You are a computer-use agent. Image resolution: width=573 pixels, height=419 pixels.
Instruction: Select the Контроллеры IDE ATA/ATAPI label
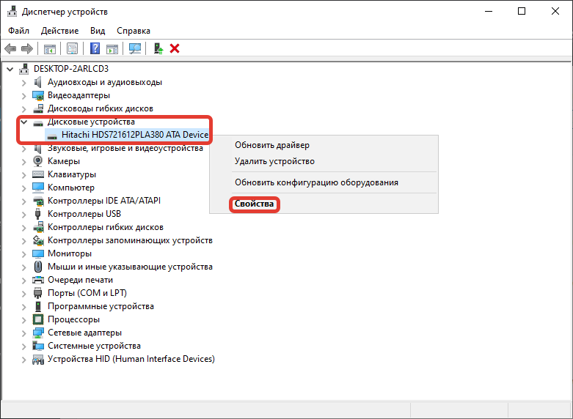(104, 201)
